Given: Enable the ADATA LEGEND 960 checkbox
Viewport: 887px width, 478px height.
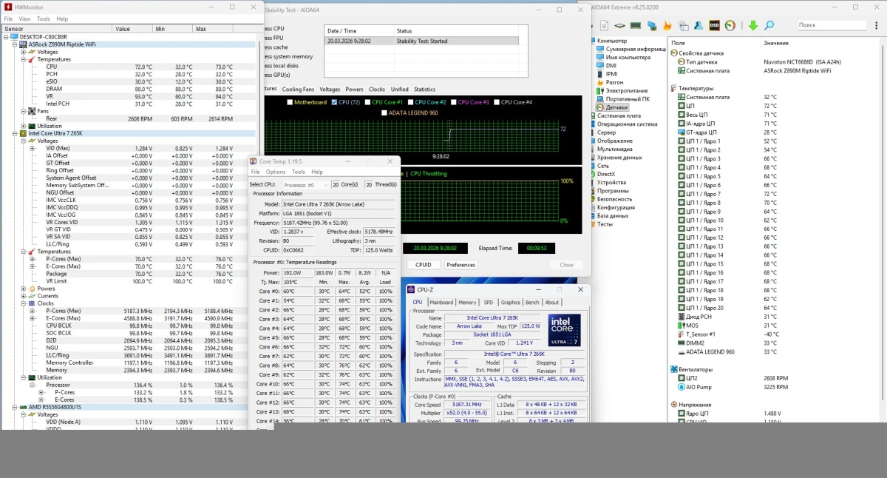Looking at the screenshot, I should (383, 113).
